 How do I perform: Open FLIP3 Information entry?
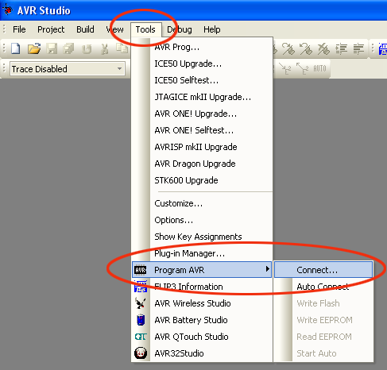point(202,287)
